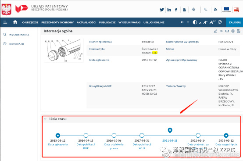Screen dimensions: 243x161
Task: Click the Numer prawa wyłącznego label
Action: pos(182,42)
